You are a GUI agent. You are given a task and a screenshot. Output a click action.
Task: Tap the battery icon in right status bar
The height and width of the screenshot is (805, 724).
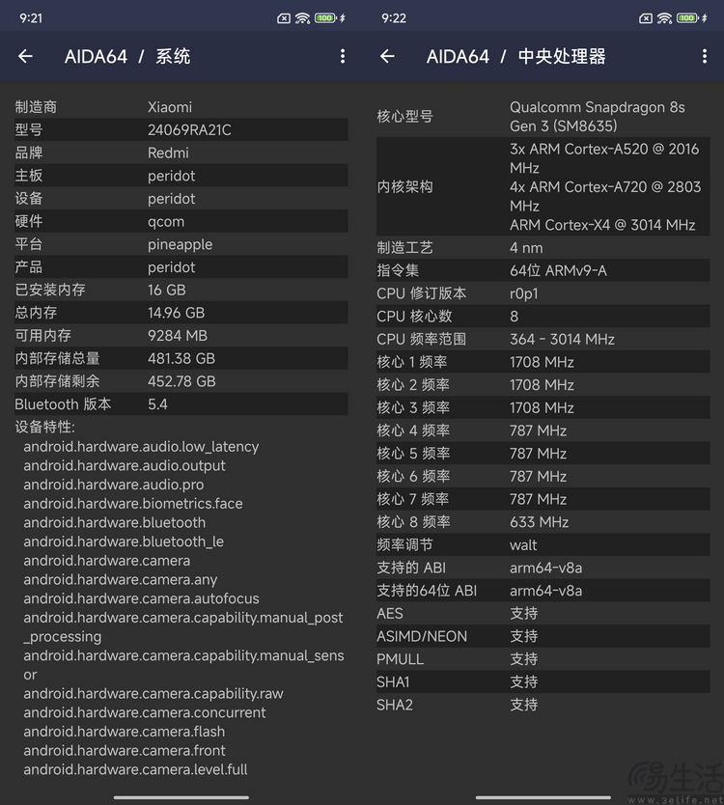coord(687,18)
